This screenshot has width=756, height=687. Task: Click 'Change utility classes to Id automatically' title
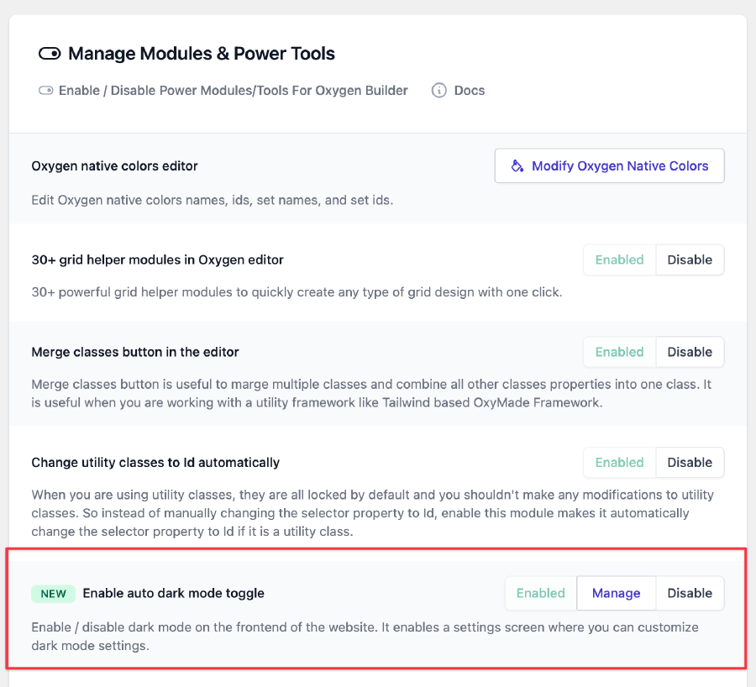pos(155,462)
